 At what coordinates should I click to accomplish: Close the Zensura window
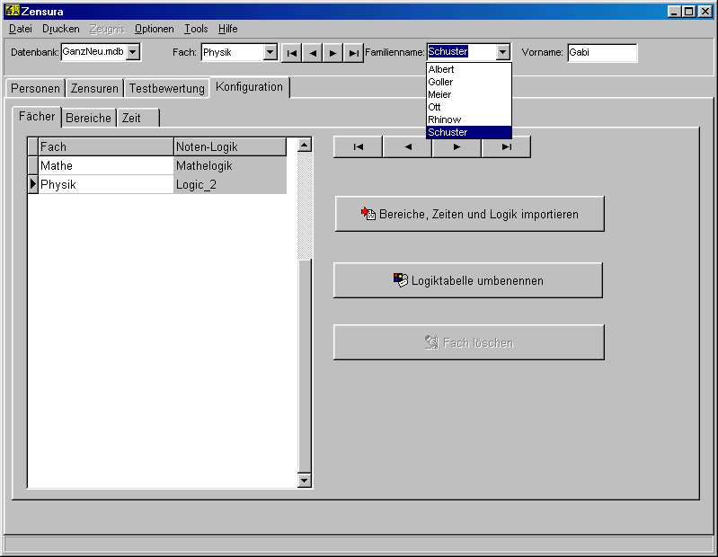click(705, 11)
